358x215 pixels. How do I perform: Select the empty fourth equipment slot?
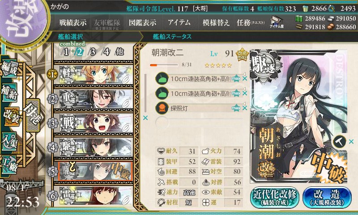click(x=199, y=122)
